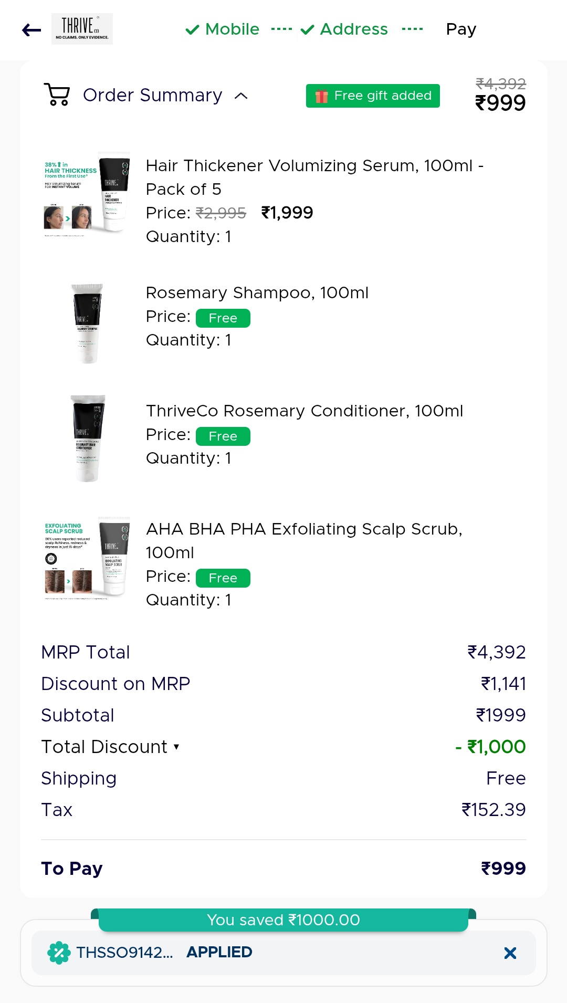Tap the back arrow icon
Screen dimensions: 567x1003
(x=31, y=30)
